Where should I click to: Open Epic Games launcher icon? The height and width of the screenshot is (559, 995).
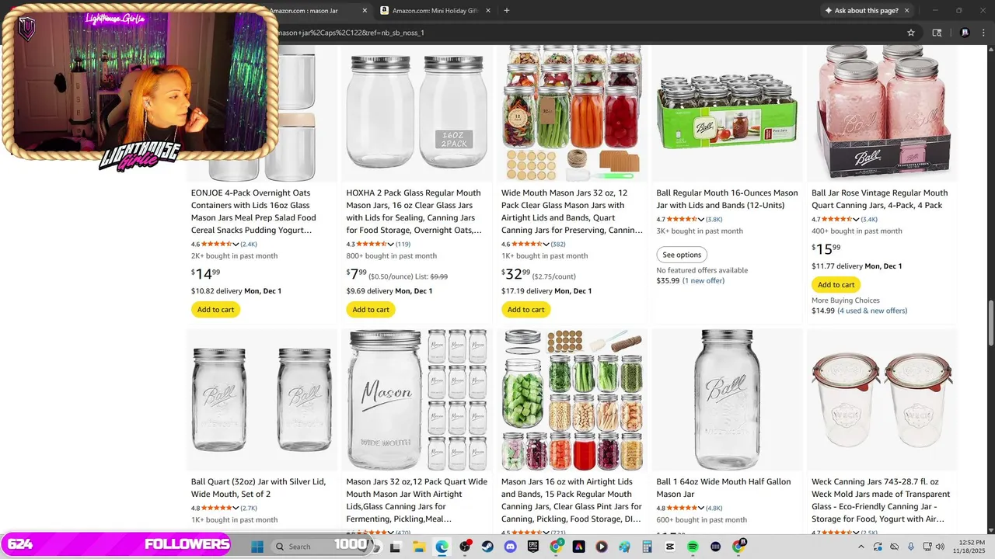click(533, 547)
